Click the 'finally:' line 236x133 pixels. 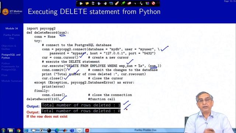(42, 91)
